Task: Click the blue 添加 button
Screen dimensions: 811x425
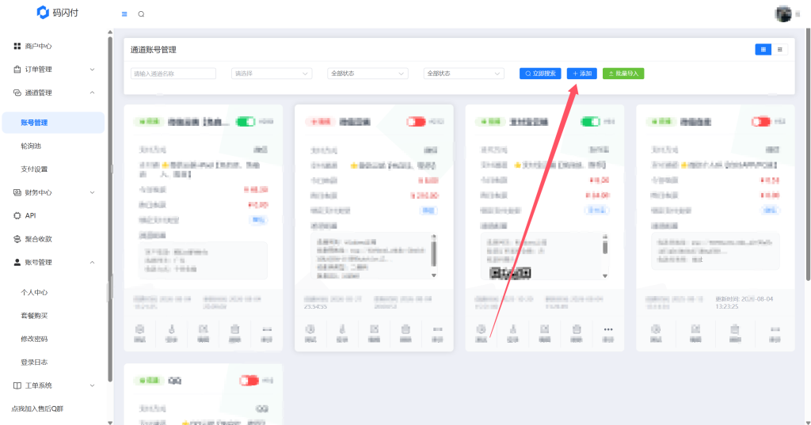Action: [582, 74]
